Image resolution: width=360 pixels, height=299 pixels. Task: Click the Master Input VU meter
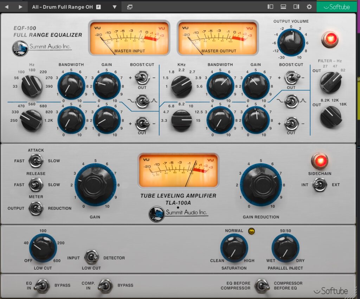(x=129, y=38)
